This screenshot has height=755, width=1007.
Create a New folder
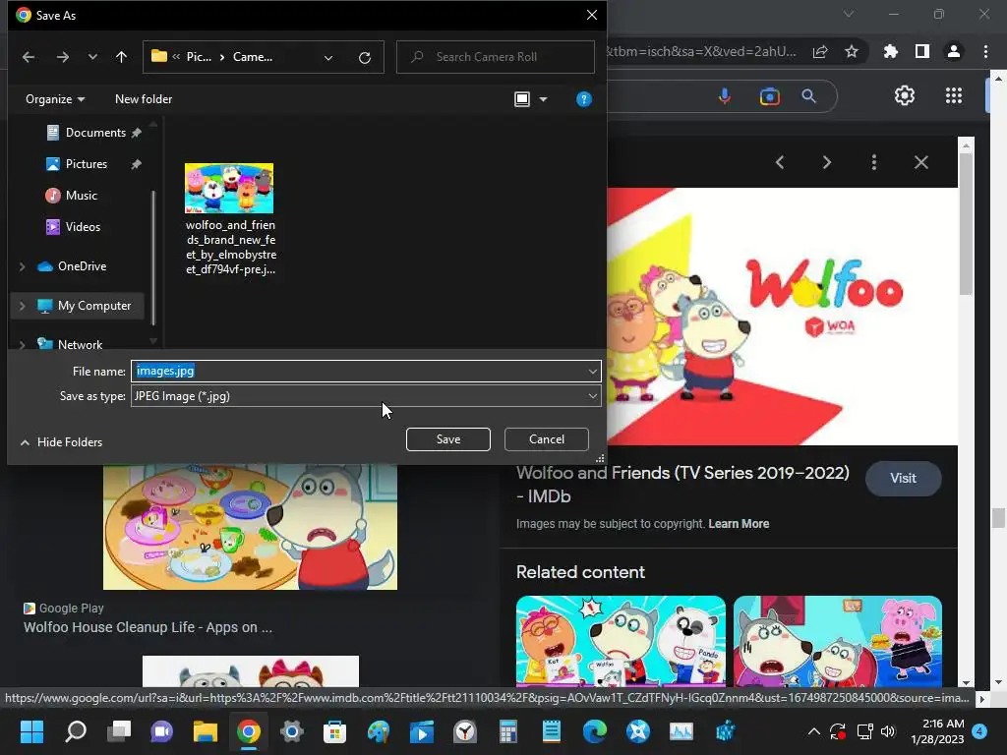tap(144, 99)
